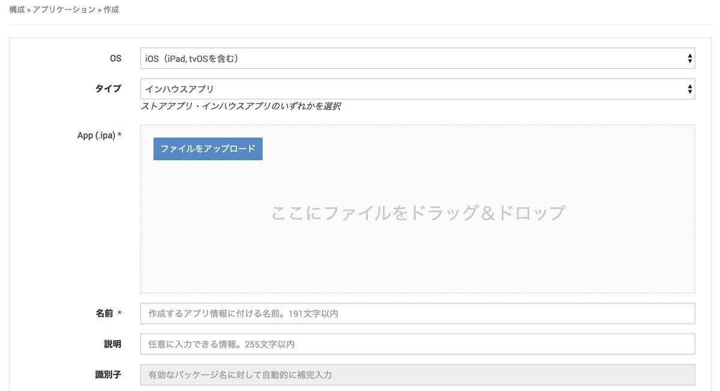Screen dimensions: 720x391
Task: Focus the 説明 input field
Action: 418,344
